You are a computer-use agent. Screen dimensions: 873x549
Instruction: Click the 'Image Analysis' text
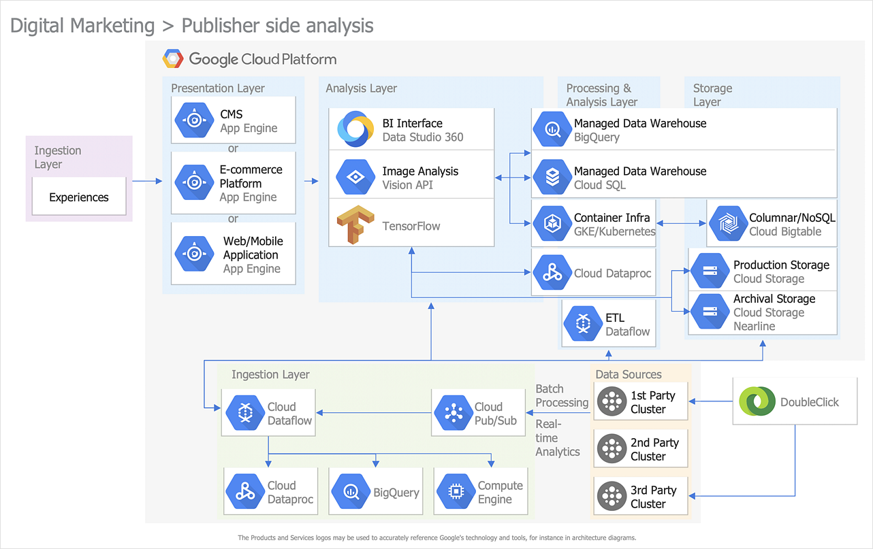click(420, 171)
